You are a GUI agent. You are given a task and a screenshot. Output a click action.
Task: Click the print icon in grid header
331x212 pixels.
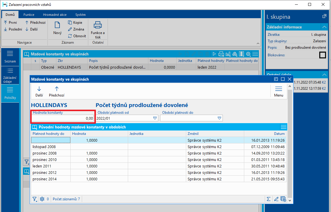221,54
